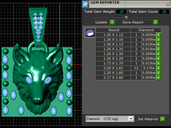171x128 pixels.
Task: Click the 0.013tw weight cell
Action: 149,63
